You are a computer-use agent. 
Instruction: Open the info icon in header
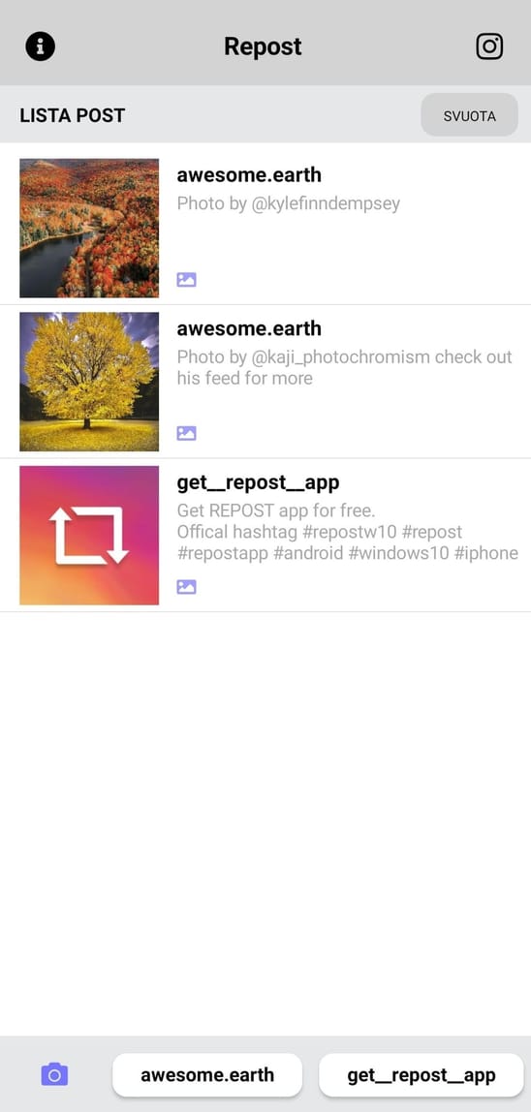click(x=41, y=46)
